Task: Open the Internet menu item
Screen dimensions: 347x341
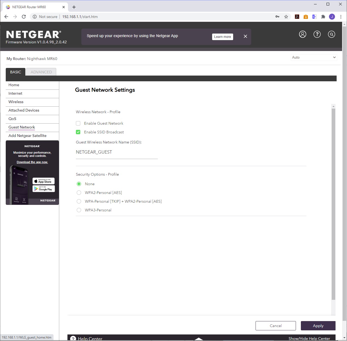Action: coord(32,94)
